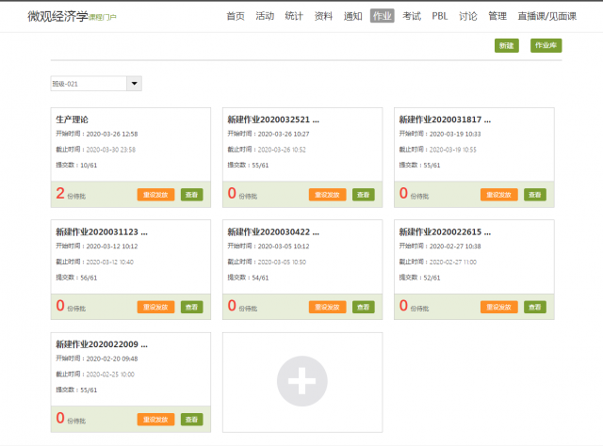Open the 活动 menu item

[x=265, y=16]
